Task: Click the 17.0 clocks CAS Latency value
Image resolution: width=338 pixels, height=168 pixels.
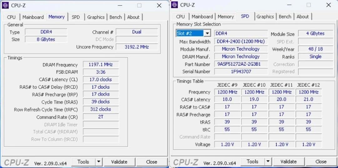Action: (101, 79)
